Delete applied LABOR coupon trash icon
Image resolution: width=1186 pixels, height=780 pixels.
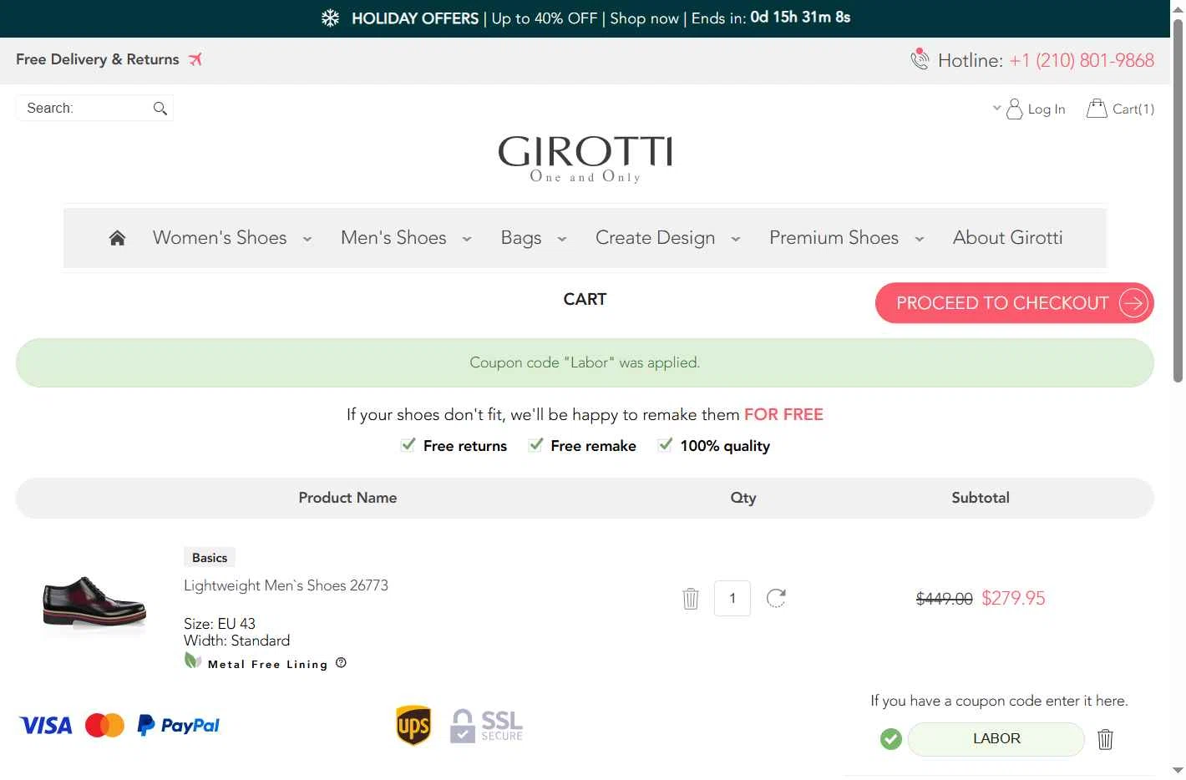[x=1105, y=739]
